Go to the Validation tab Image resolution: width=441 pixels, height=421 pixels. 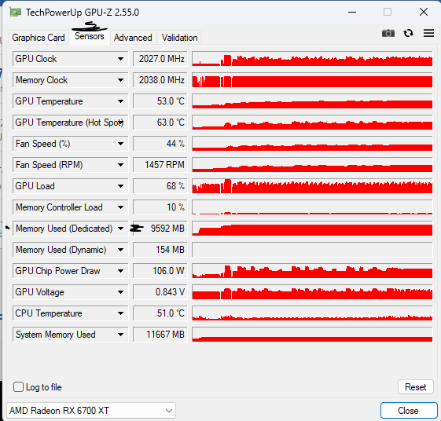pos(179,38)
